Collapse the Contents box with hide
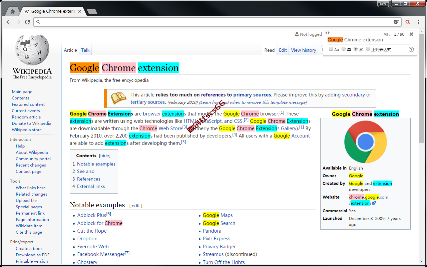 105,156
